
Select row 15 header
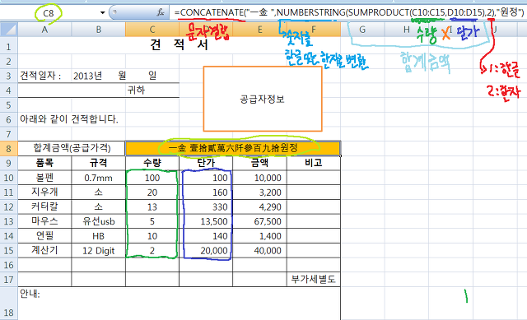[x=9, y=251]
